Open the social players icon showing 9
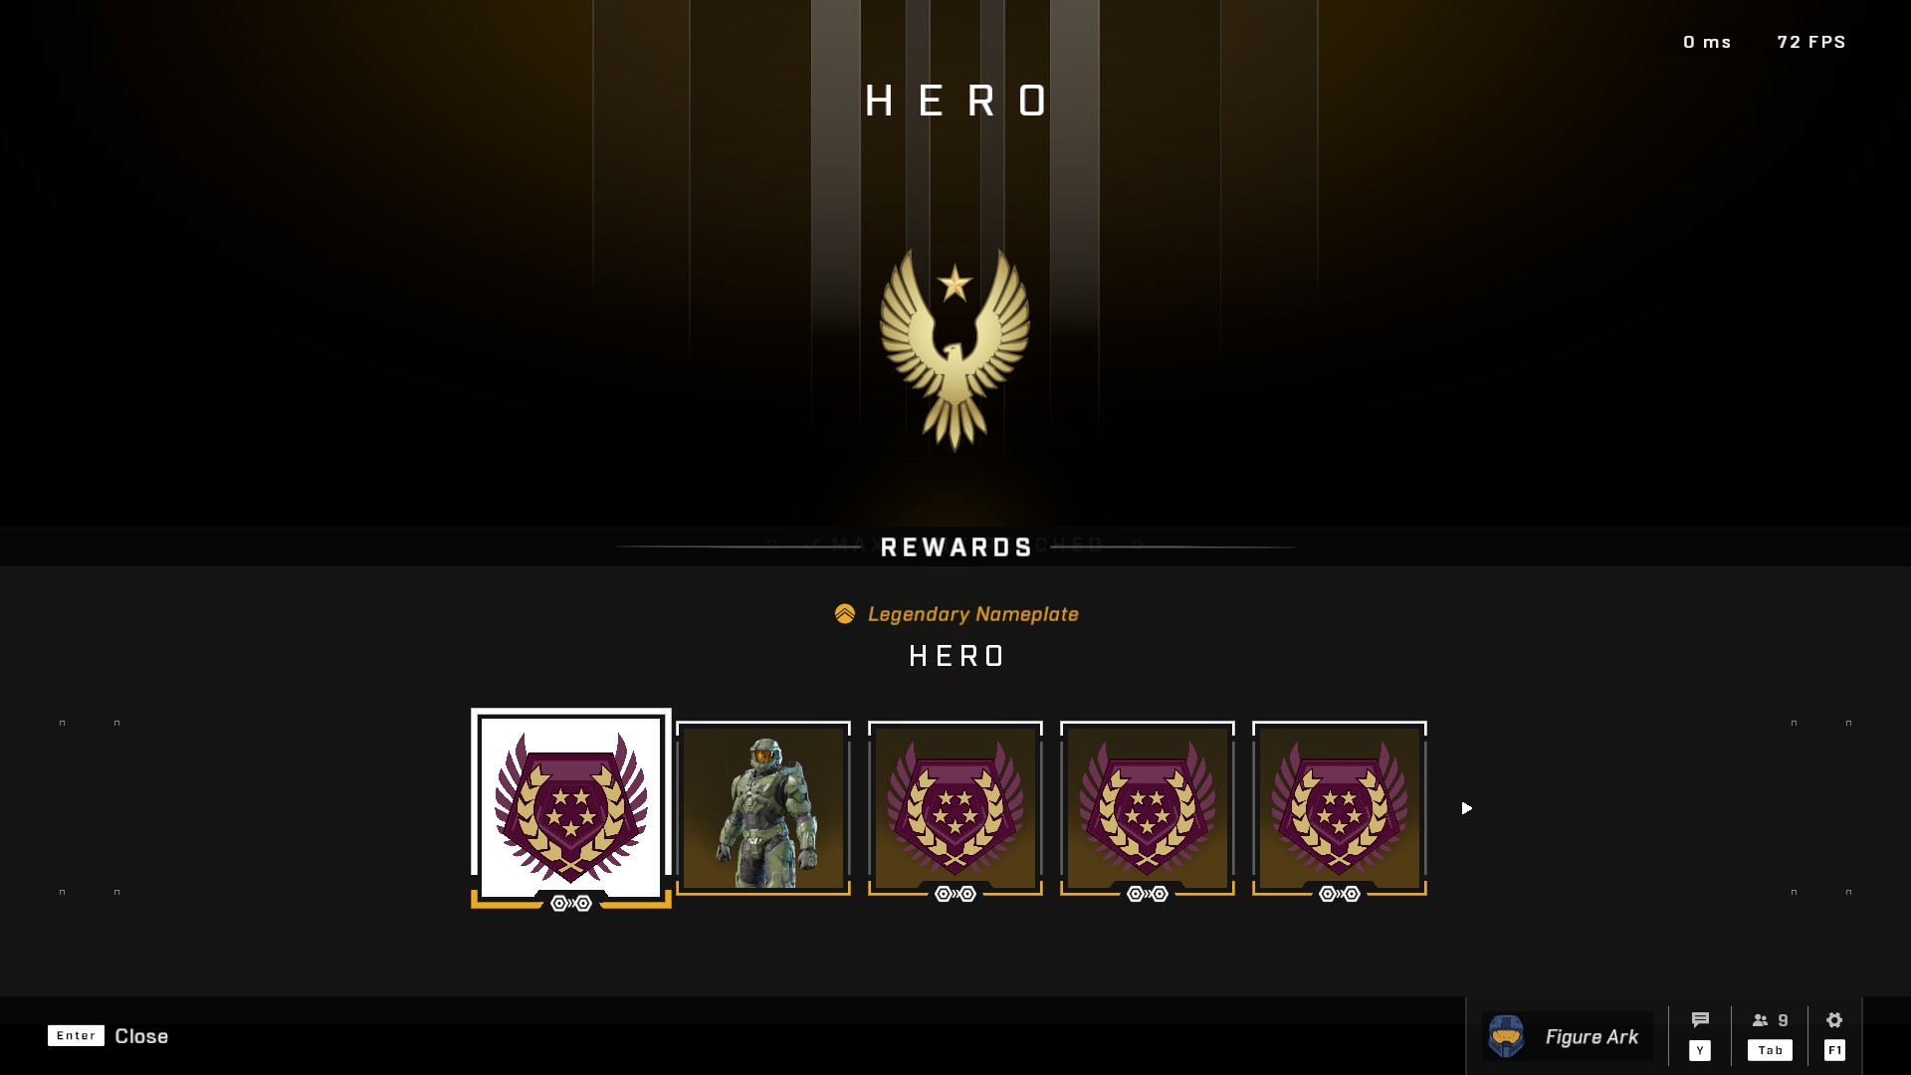The image size is (1911, 1075). [1770, 1020]
